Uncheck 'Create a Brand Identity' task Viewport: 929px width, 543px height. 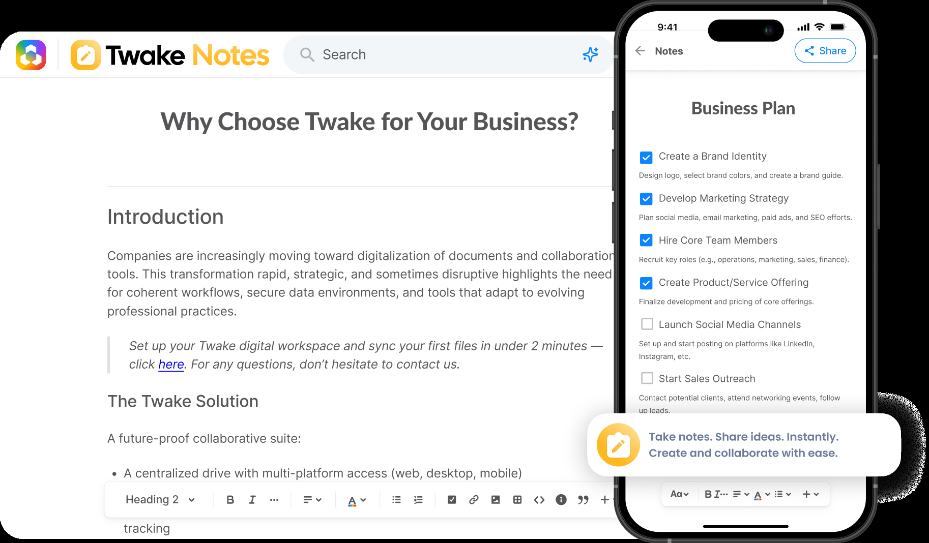[x=646, y=157]
